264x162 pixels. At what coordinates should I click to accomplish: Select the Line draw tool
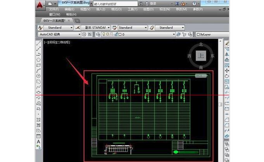coord(38,43)
